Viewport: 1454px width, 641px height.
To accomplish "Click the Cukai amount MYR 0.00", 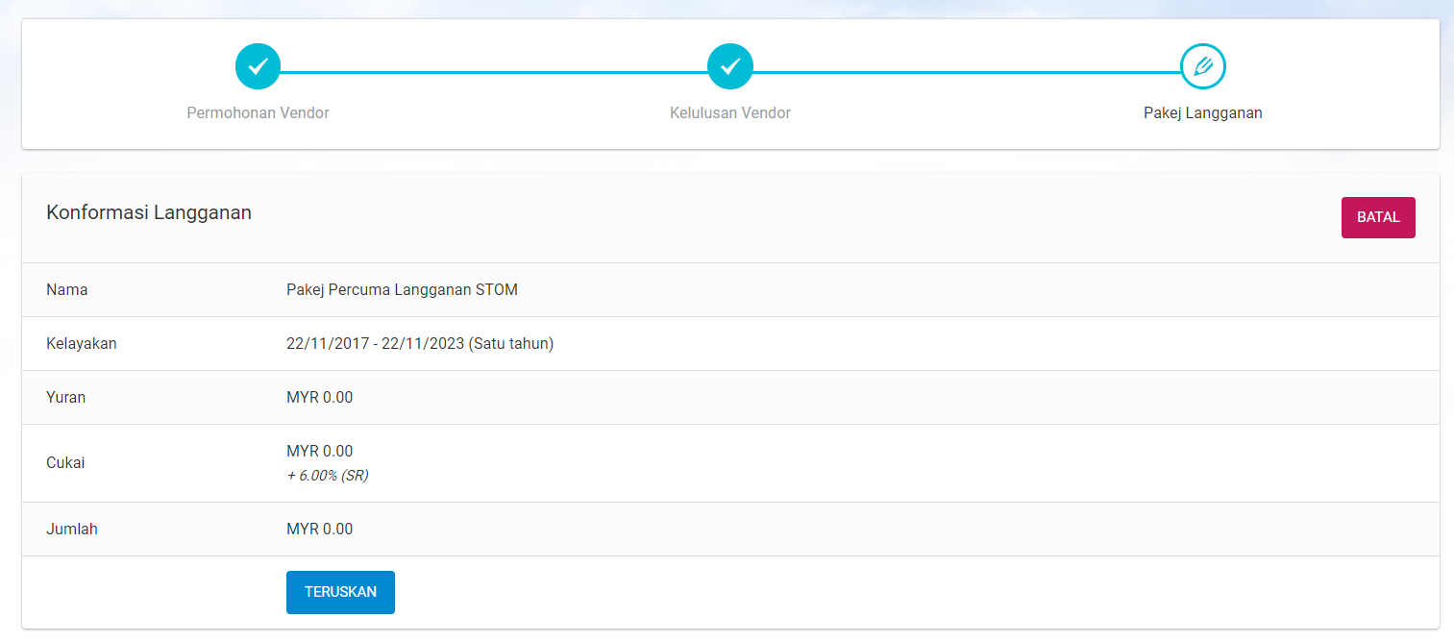I will coord(320,451).
